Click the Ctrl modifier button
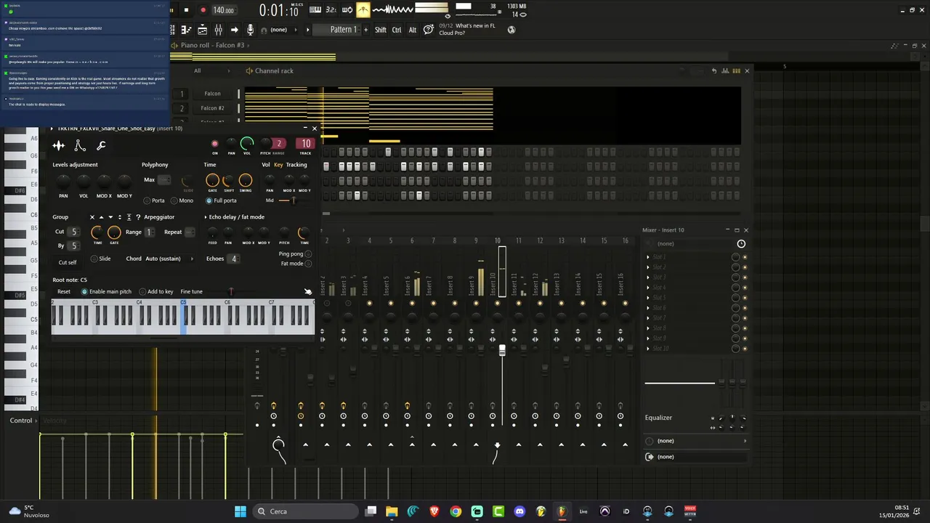 [x=397, y=30]
